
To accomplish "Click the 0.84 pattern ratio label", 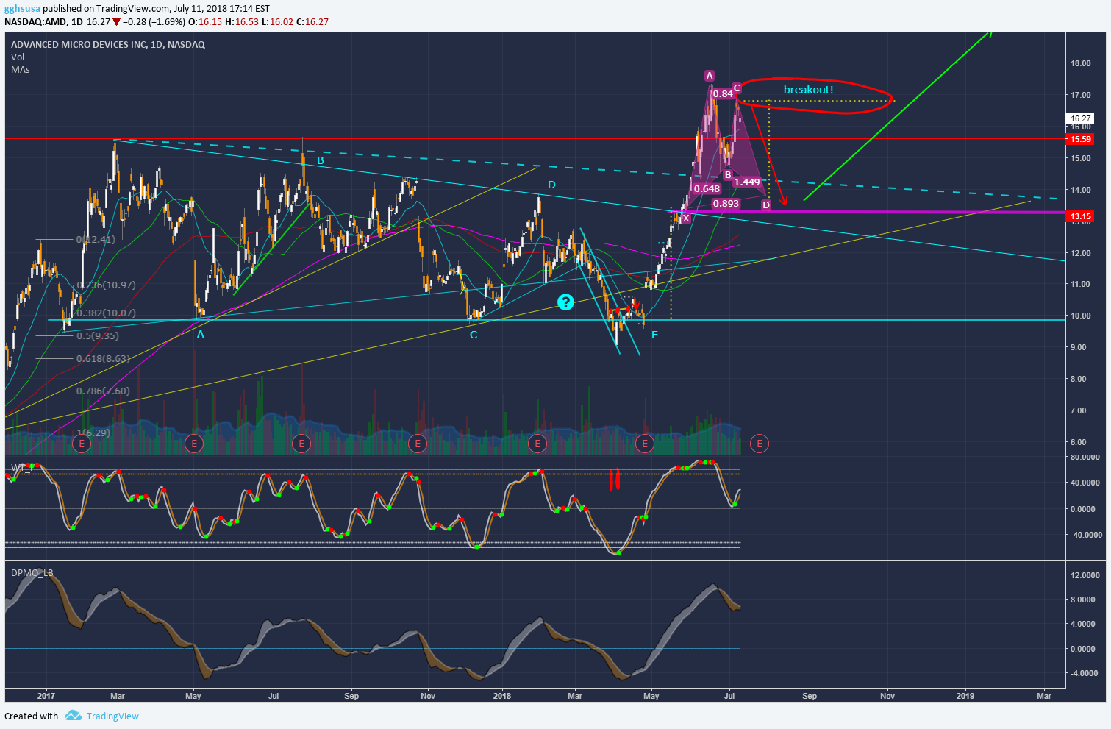I will coord(723,94).
